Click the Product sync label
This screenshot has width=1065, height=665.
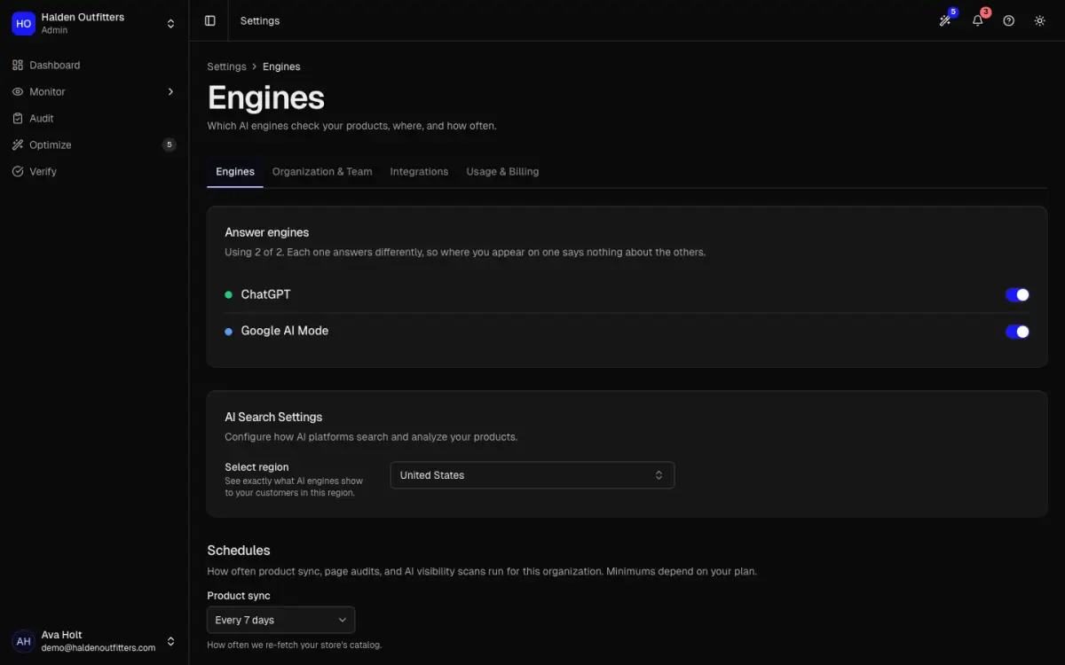pos(239,596)
